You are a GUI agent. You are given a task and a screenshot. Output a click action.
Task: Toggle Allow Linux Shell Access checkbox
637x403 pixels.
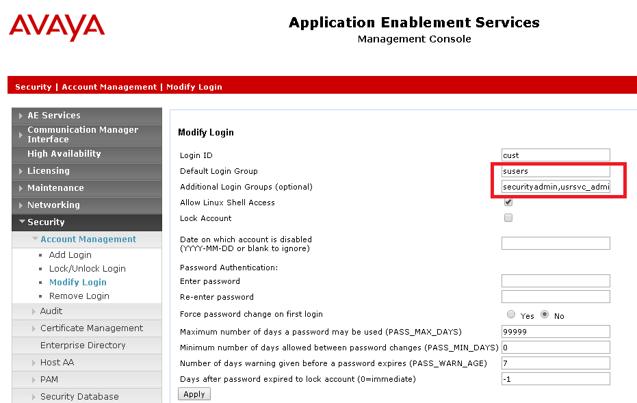tap(508, 202)
